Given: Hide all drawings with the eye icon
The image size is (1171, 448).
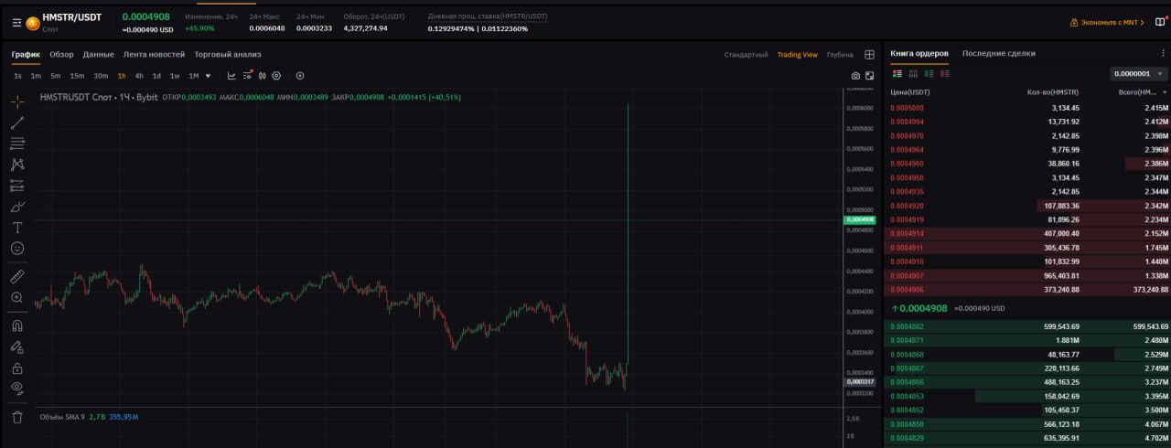Looking at the screenshot, I should click(x=17, y=388).
